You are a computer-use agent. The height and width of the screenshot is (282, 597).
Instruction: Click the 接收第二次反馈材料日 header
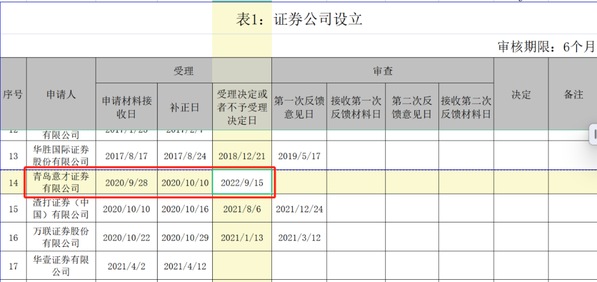pos(466,107)
